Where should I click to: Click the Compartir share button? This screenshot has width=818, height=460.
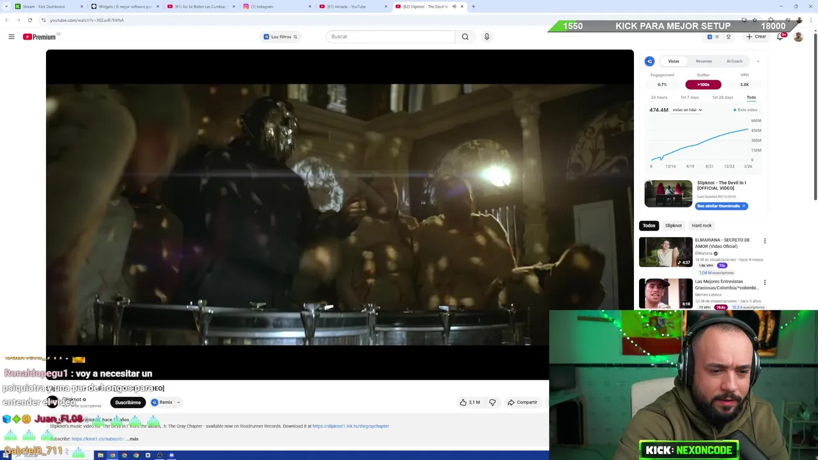(523, 402)
